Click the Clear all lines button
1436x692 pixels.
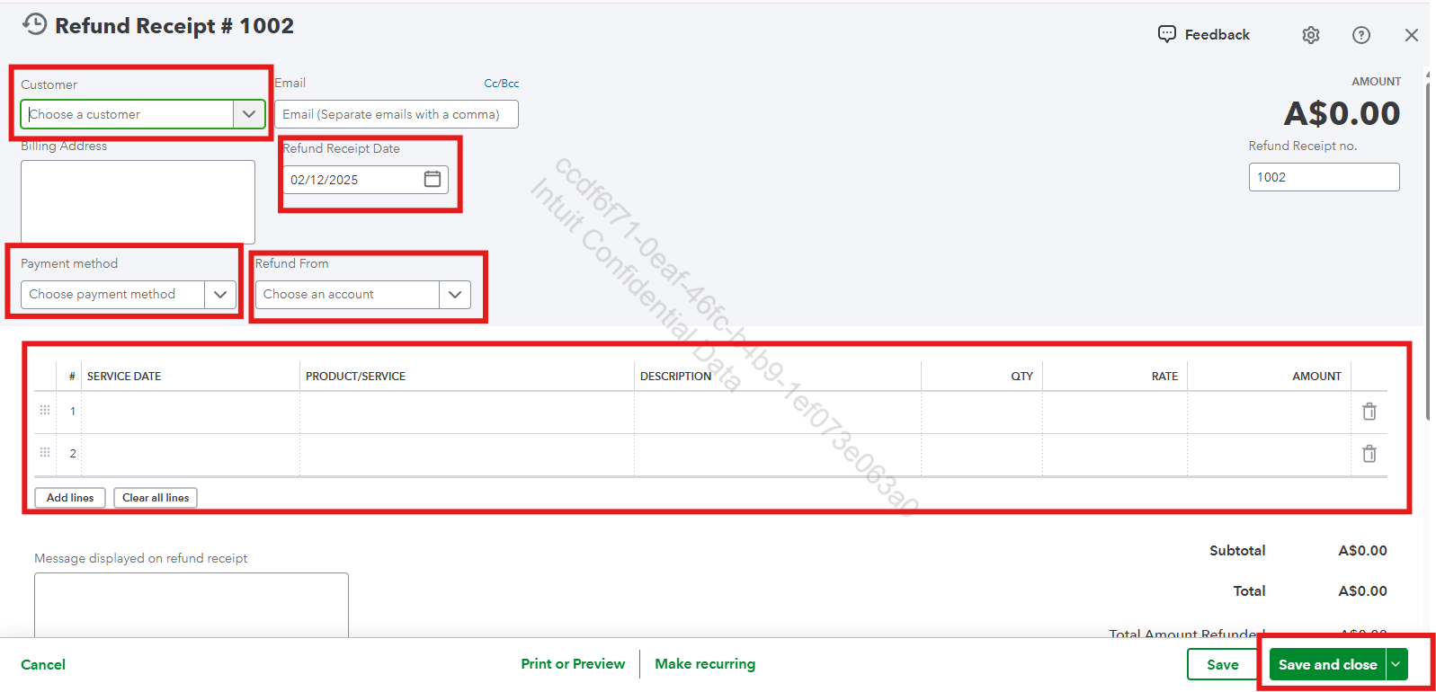click(156, 498)
